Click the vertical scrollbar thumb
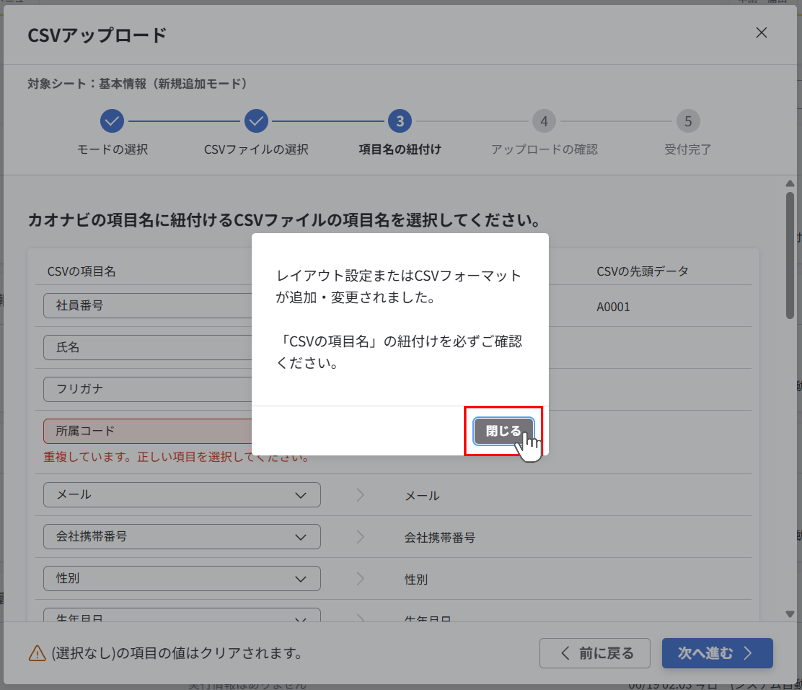Screen dimensions: 802x690 click(790, 256)
